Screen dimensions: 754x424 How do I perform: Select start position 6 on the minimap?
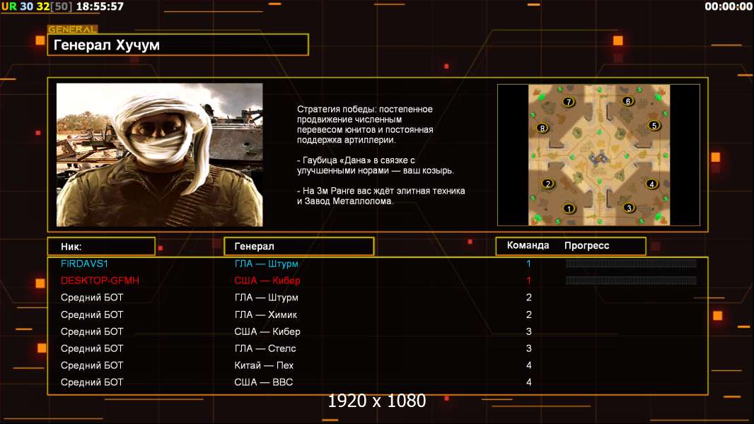[x=627, y=101]
